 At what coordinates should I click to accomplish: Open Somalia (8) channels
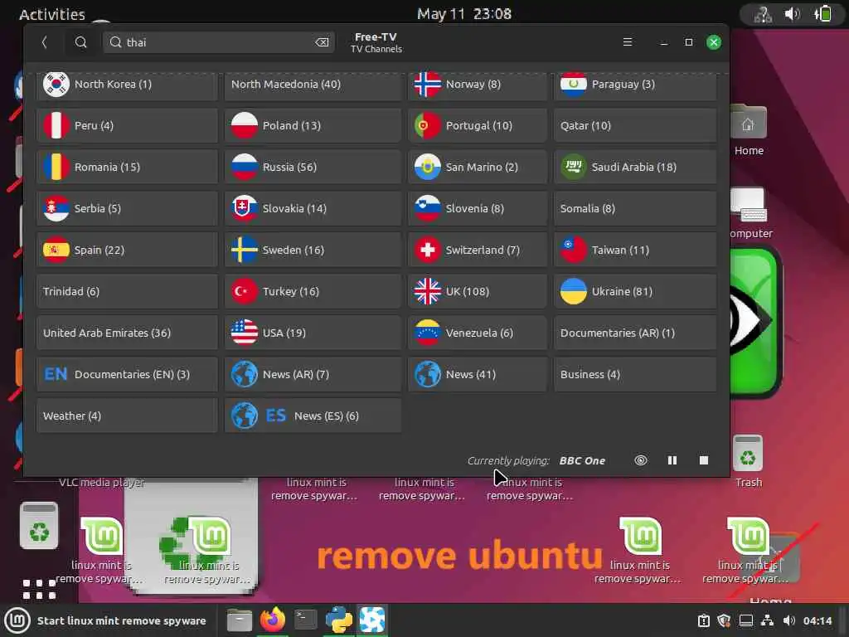(635, 208)
